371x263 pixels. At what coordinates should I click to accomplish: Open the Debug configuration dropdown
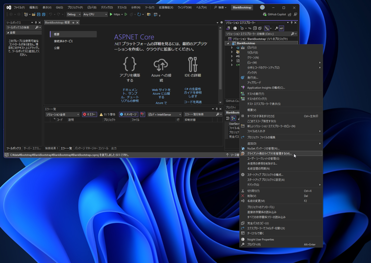[74, 15]
